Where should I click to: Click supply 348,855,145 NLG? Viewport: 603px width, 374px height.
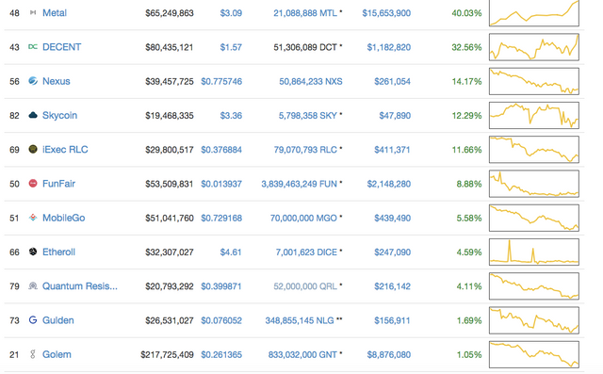(x=300, y=320)
